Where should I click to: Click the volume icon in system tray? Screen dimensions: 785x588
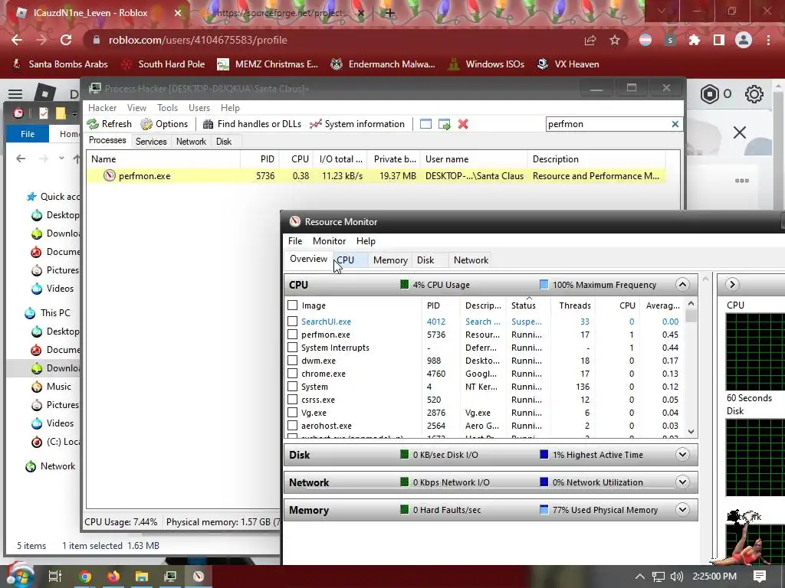tap(676, 577)
